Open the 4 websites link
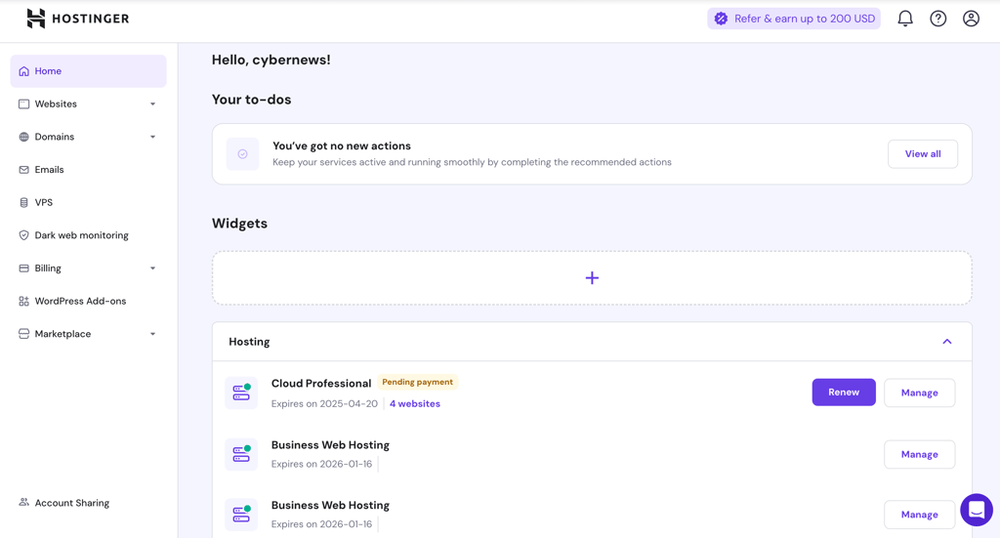 [414, 403]
